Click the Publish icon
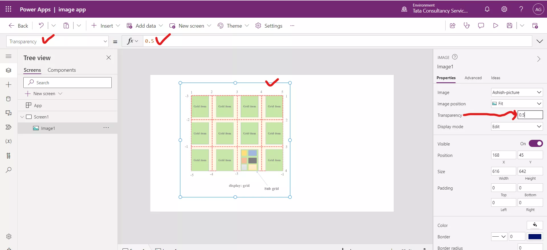 tap(535, 26)
